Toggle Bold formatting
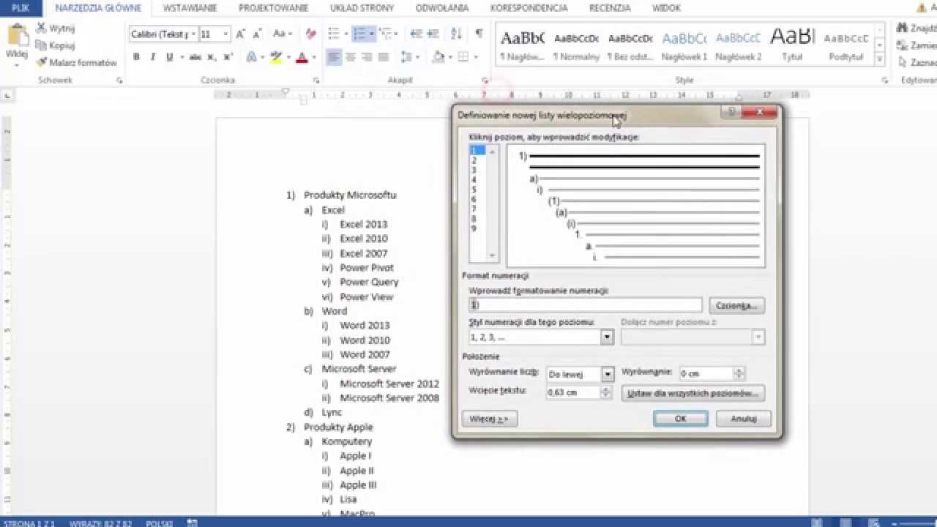 pos(136,57)
